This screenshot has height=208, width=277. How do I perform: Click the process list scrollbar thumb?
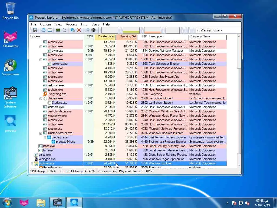239,111
